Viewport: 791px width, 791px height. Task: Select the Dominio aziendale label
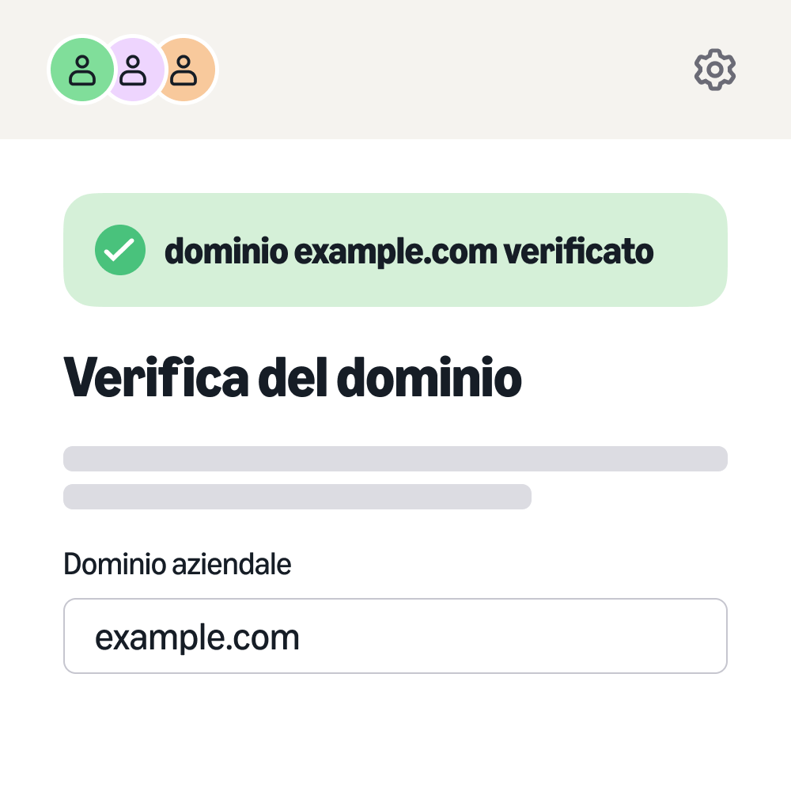tap(177, 564)
